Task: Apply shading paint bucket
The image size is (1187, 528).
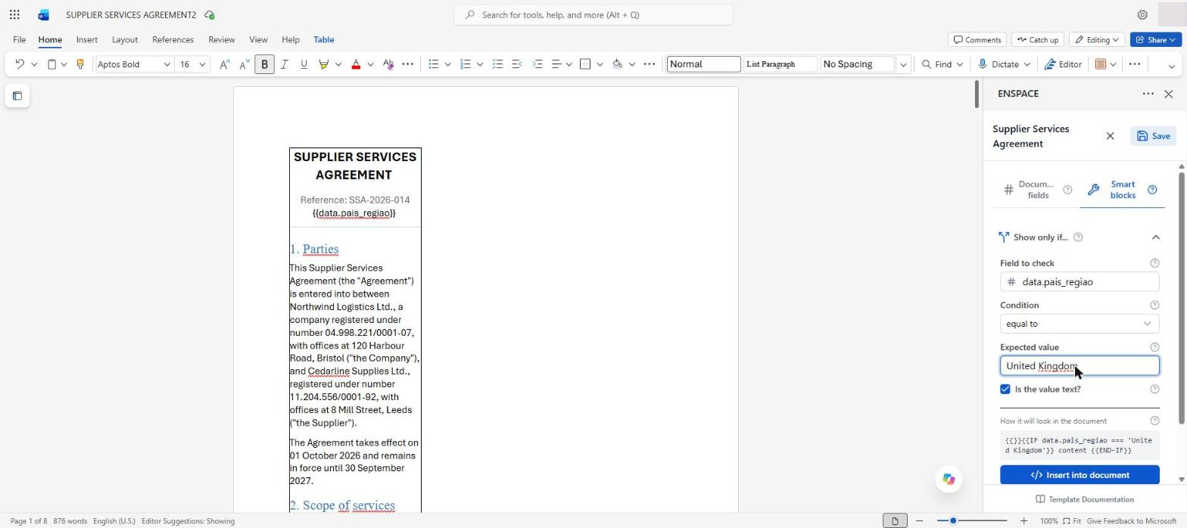Action: pos(618,64)
